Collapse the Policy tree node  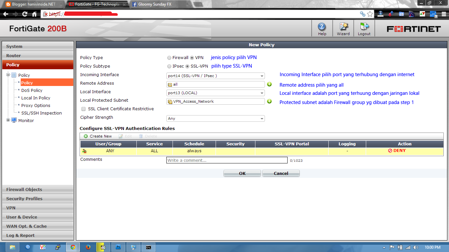(8, 75)
